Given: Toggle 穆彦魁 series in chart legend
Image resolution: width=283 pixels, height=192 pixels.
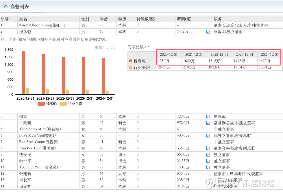Looking at the screenshot, I should [x=47, y=104].
